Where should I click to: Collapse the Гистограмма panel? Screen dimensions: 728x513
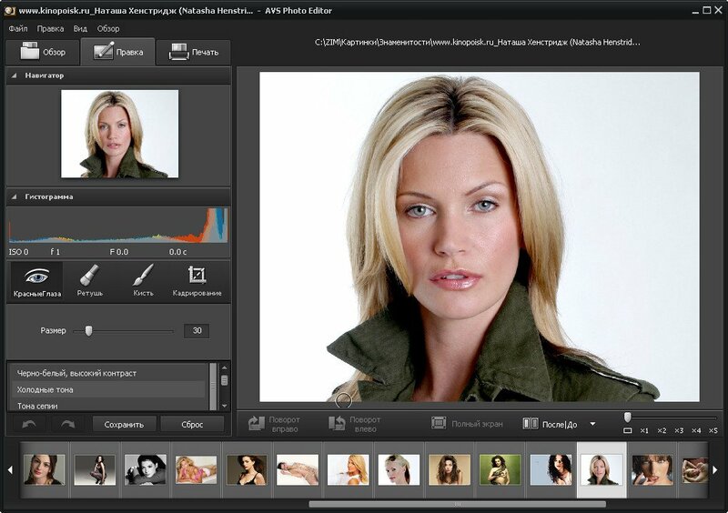pyautogui.click(x=15, y=196)
